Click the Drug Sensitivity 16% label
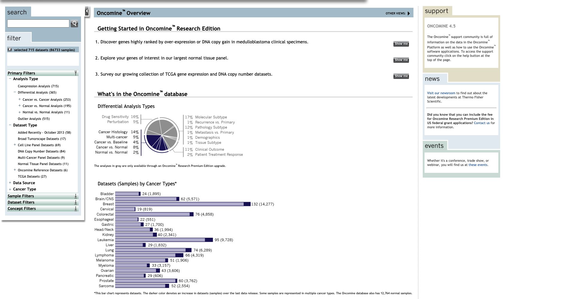The image size is (574, 299). tap(120, 117)
